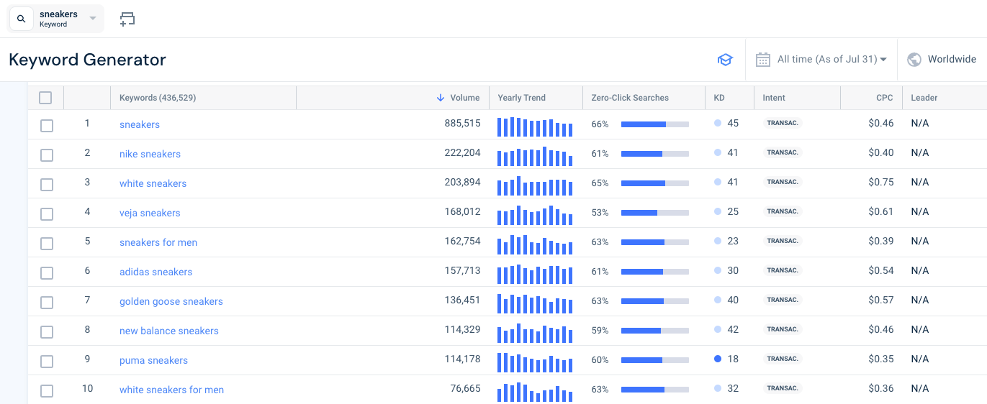The height and width of the screenshot is (404, 987).
Task: Click the CPC value $0.61
Action: pyautogui.click(x=881, y=211)
